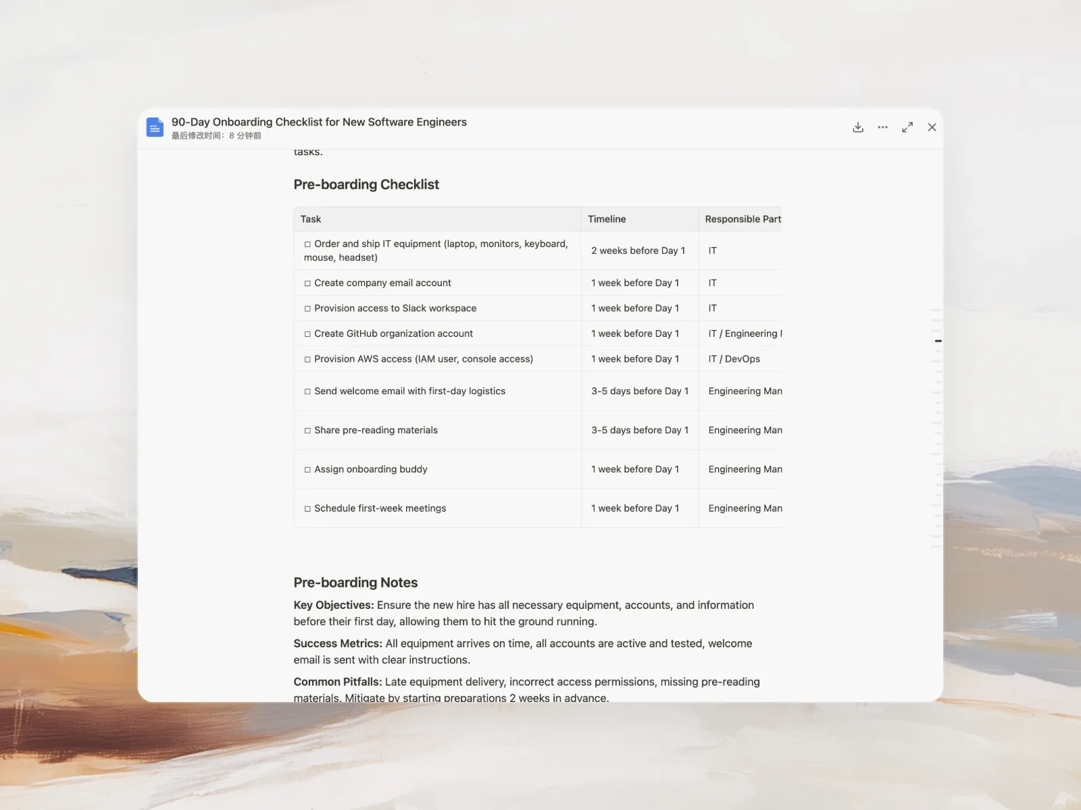Download the onboarding checklist document
The image size is (1081, 810).
click(x=858, y=128)
